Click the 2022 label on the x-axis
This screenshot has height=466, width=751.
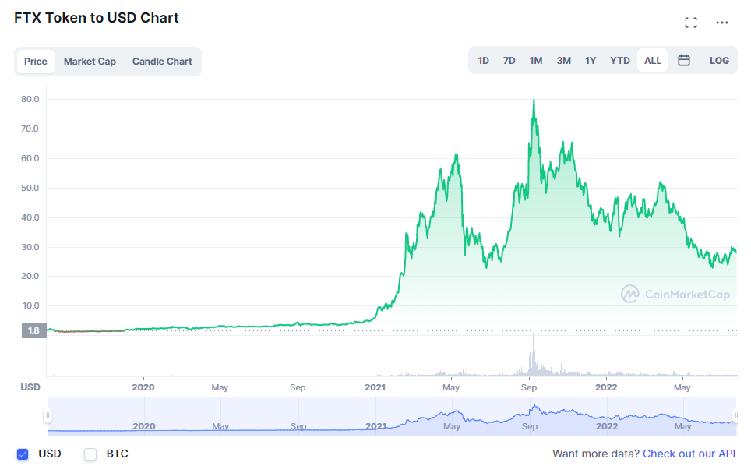(x=606, y=387)
